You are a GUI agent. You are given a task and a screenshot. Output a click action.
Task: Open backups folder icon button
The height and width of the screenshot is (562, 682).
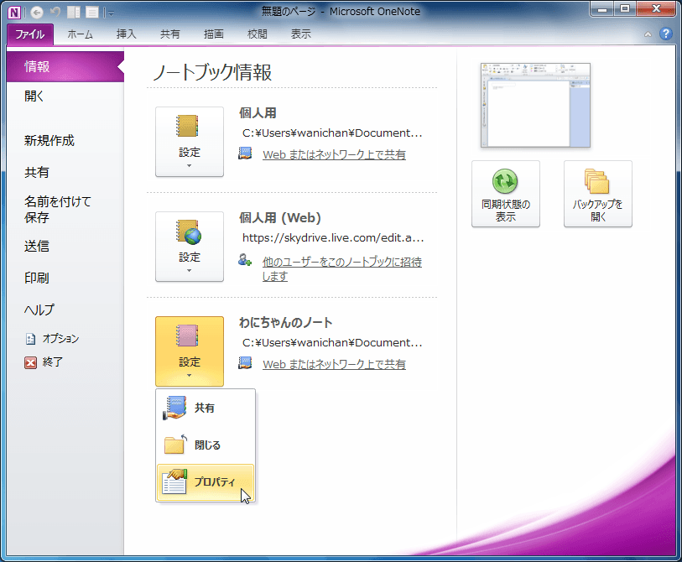pyautogui.click(x=597, y=194)
